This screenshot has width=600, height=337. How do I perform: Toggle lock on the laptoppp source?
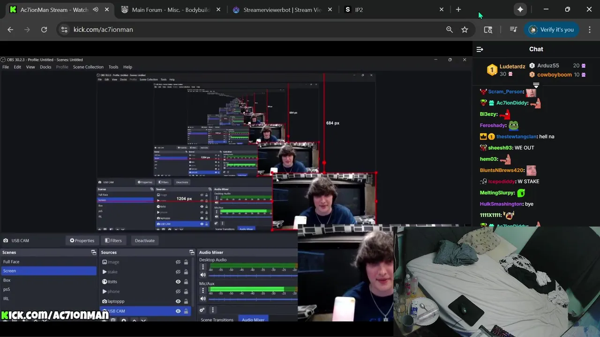[x=186, y=301]
